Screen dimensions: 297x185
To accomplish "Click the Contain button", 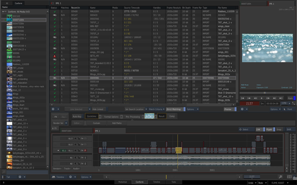I will coord(96,123).
